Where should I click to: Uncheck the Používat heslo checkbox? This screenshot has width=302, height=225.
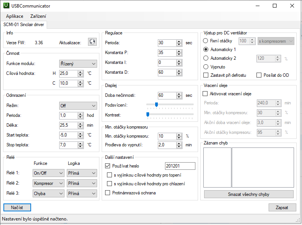pyautogui.click(x=108, y=166)
